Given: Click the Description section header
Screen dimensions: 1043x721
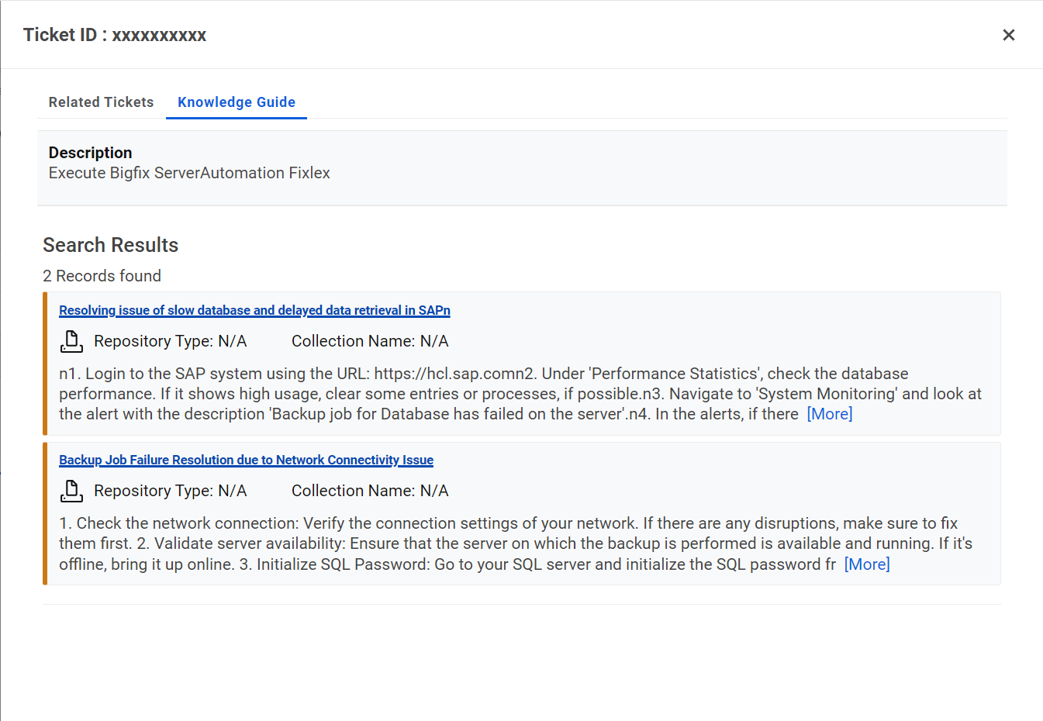Looking at the screenshot, I should [90, 152].
